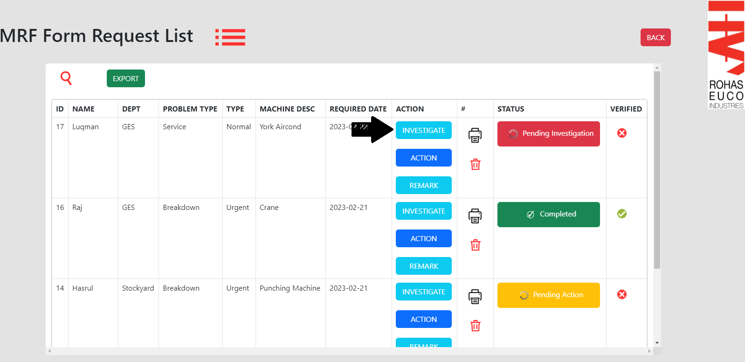Open the red list menu icon
This screenshot has width=745, height=362.
tap(230, 37)
